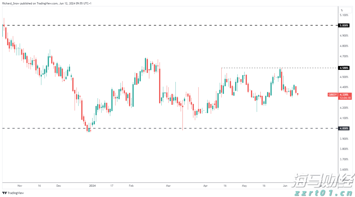This screenshot has width=355, height=197.
Task: Click the 4.500% price axis value
Action: [344, 77]
